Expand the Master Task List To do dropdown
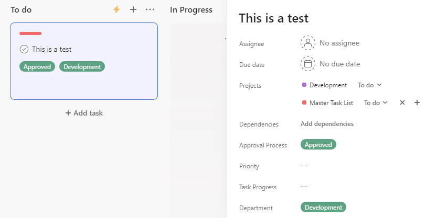The height and width of the screenshot is (218, 426). click(x=376, y=103)
